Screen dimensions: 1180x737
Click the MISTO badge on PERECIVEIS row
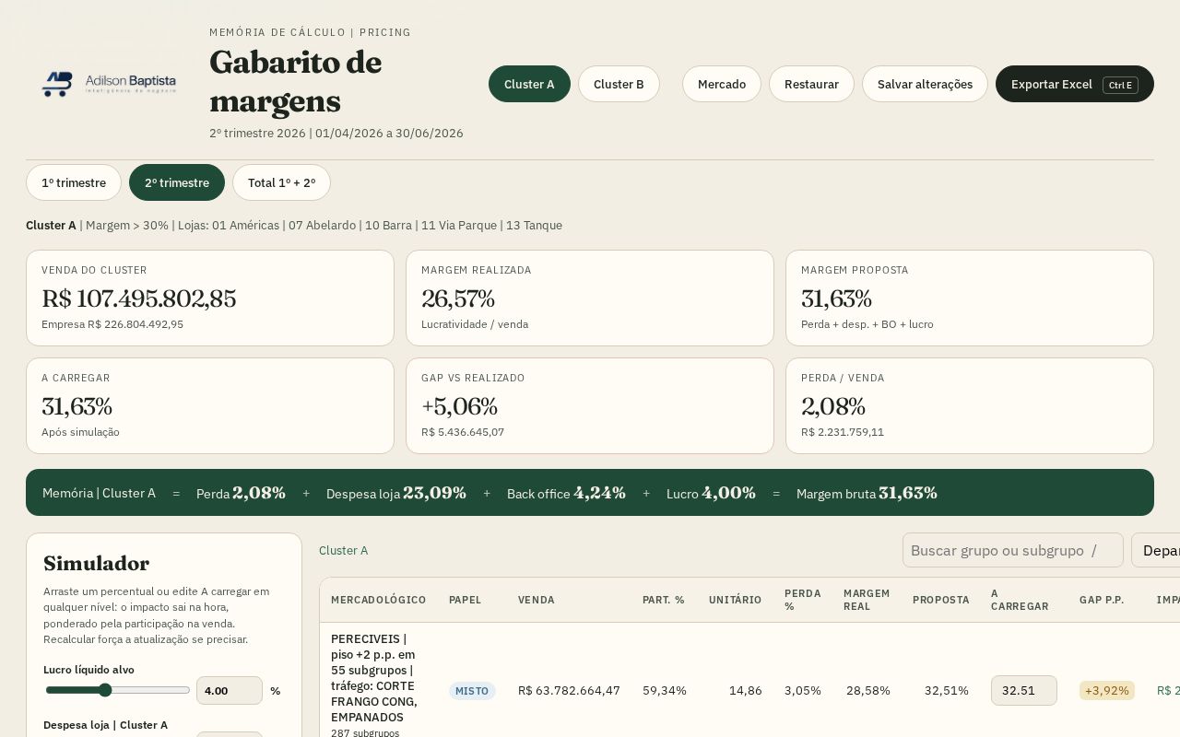pyautogui.click(x=472, y=691)
